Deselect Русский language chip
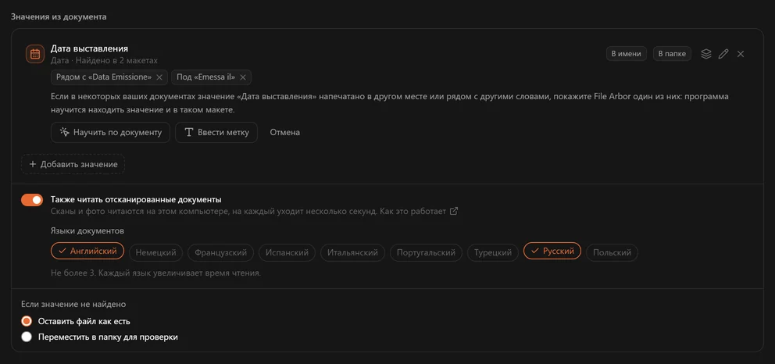This screenshot has width=775, height=364. [552, 252]
